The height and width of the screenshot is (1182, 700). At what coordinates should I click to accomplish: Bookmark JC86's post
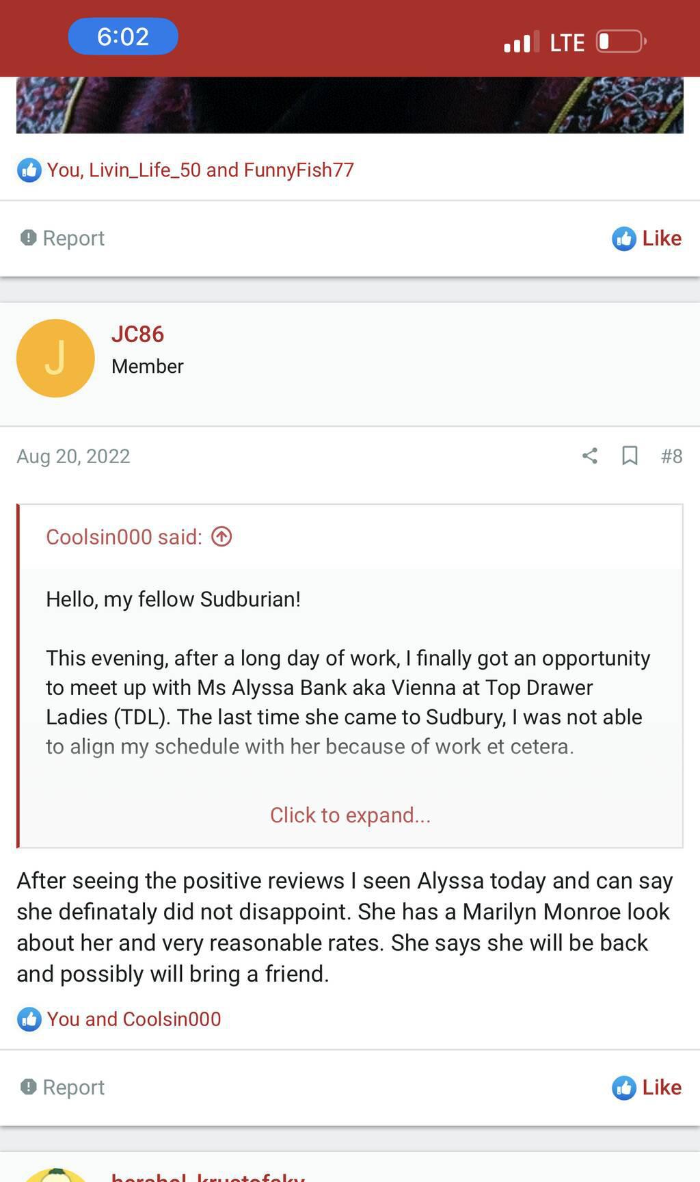pos(630,456)
